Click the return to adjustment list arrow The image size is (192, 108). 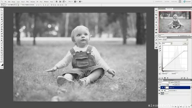(x=160, y=78)
